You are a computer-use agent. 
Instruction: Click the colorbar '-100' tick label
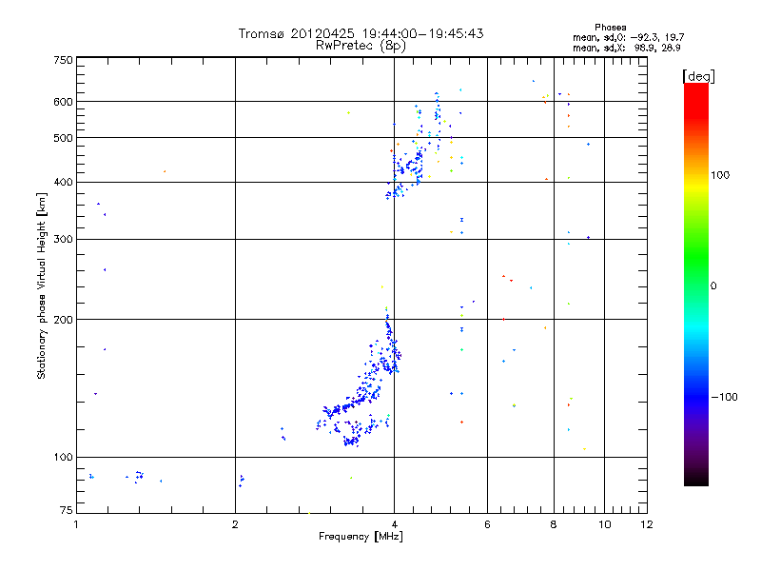(724, 397)
